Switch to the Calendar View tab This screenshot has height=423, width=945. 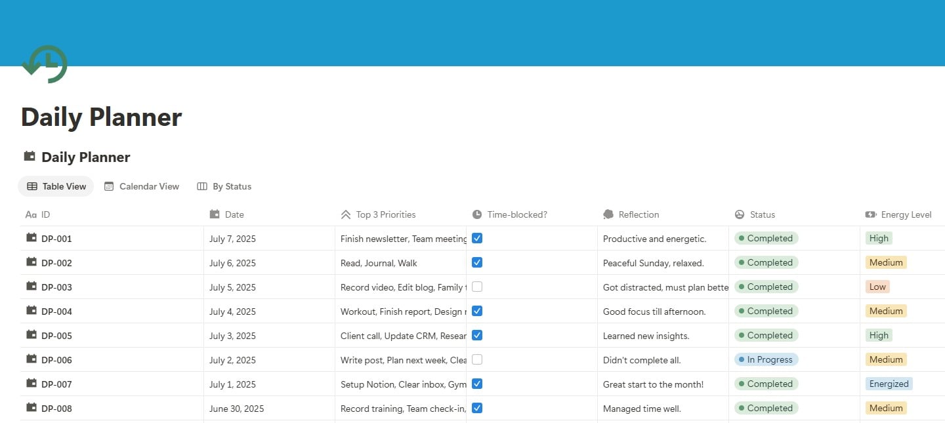pos(142,186)
